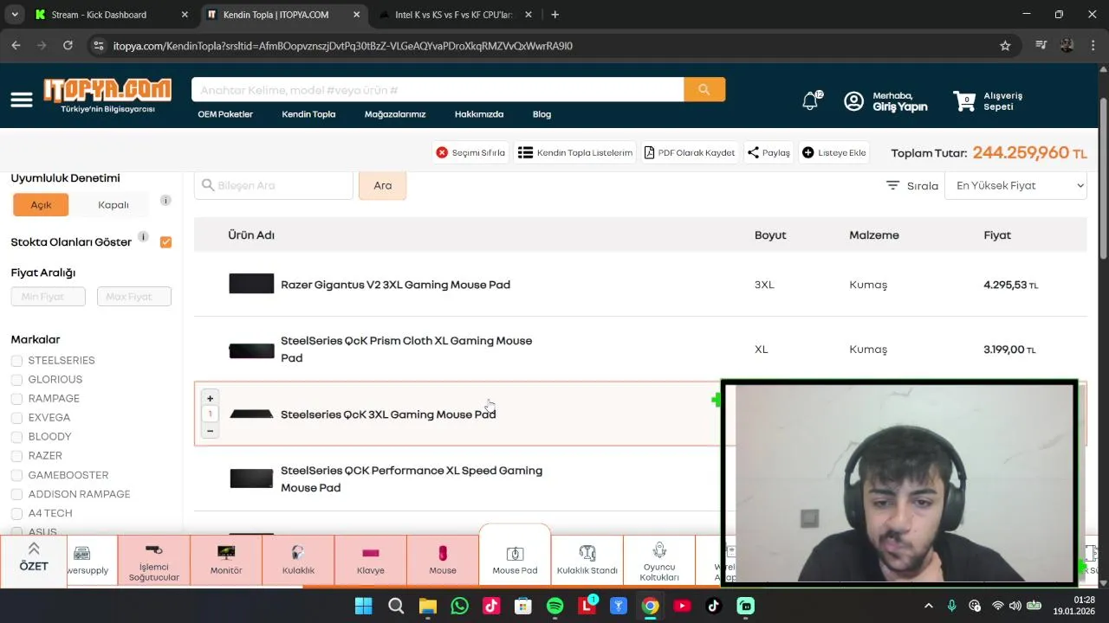Increase quantity of Steelseries QcK 3XL
This screenshot has height=623, width=1109.
click(210, 399)
